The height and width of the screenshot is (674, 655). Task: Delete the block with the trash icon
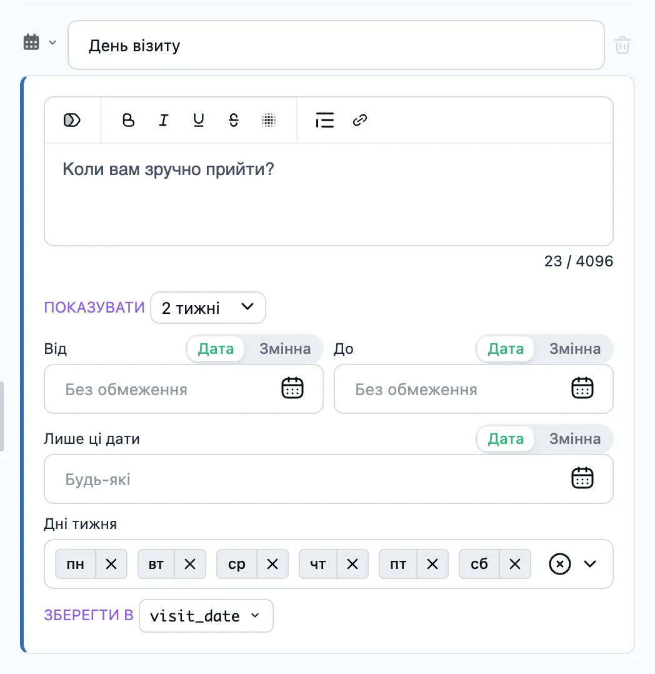[622, 45]
